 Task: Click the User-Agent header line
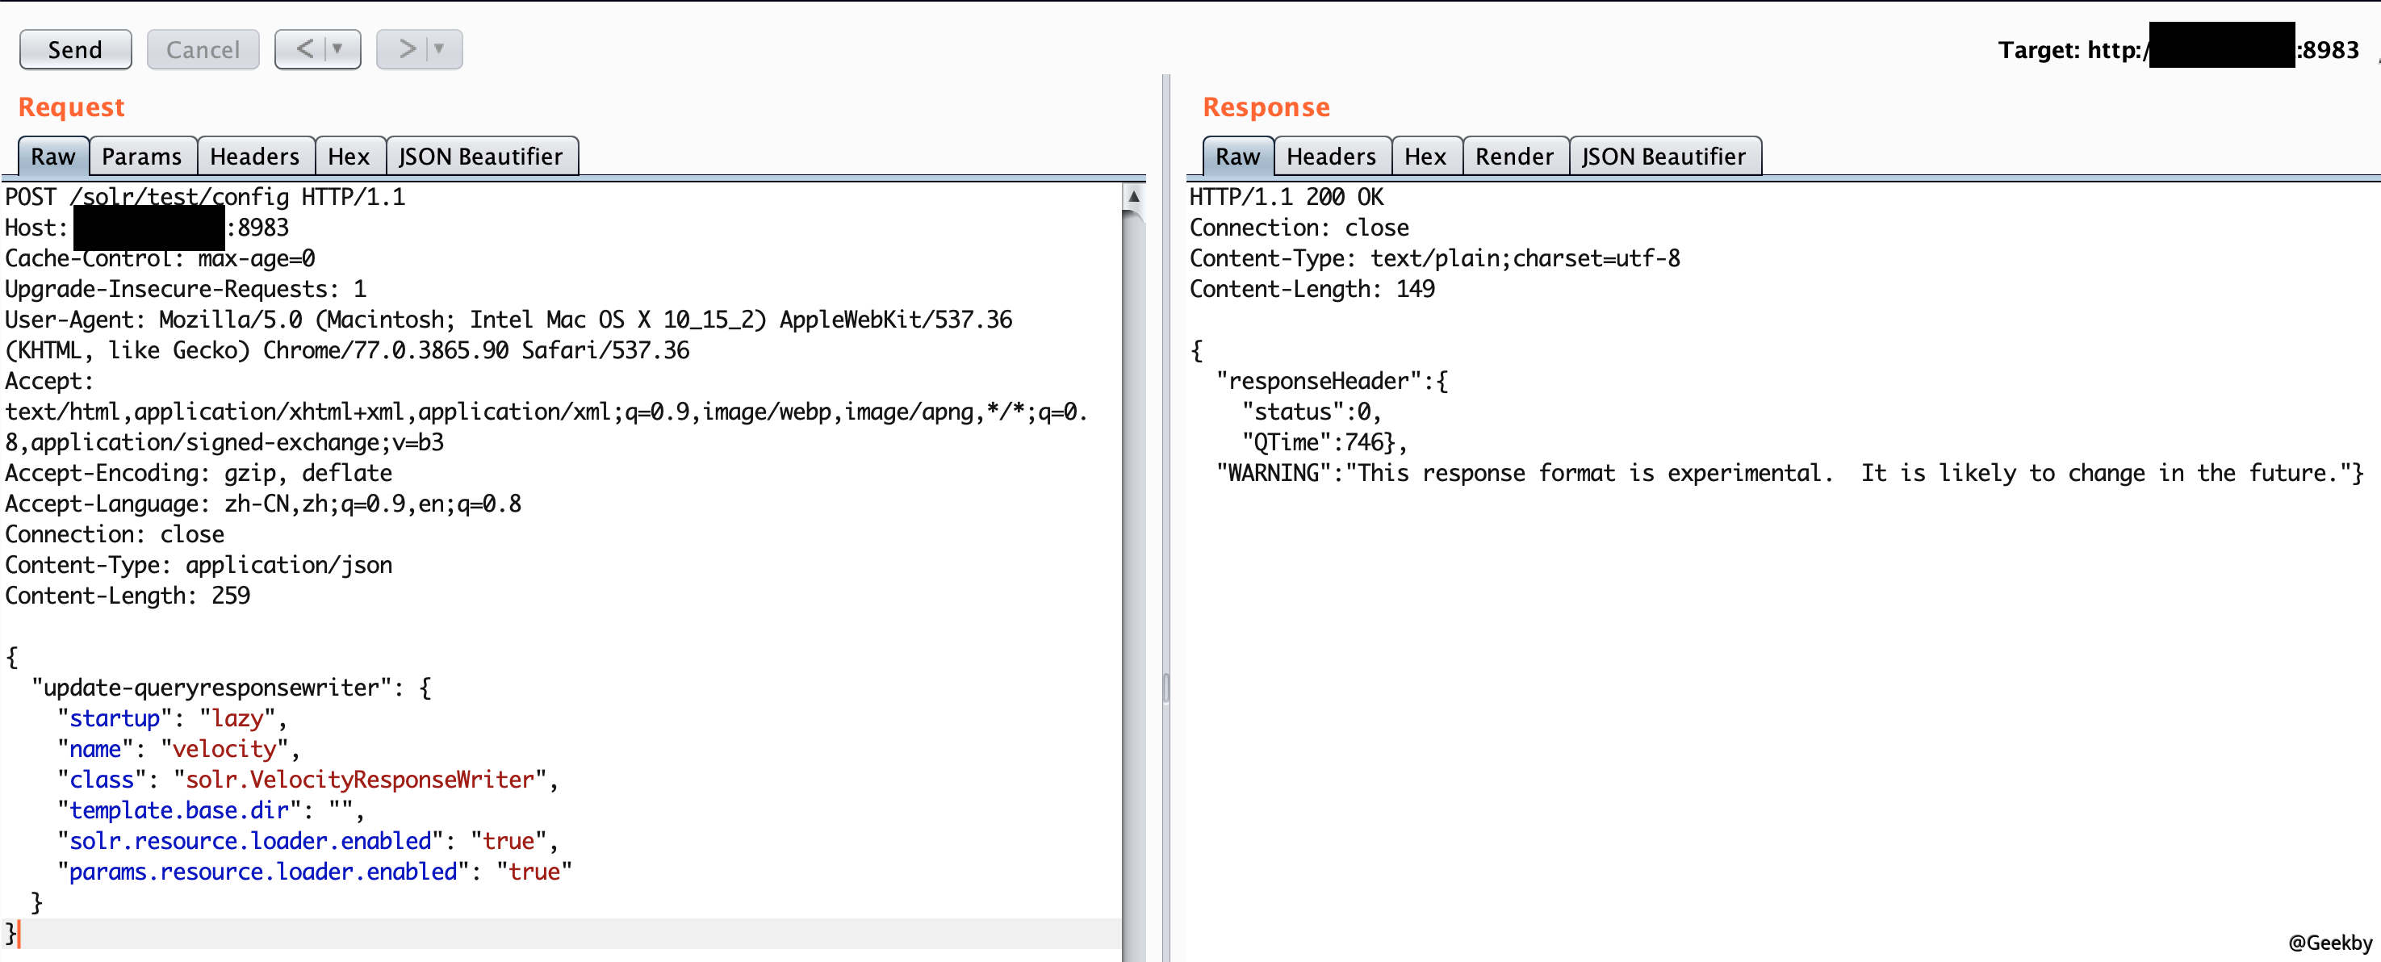coord(508,335)
